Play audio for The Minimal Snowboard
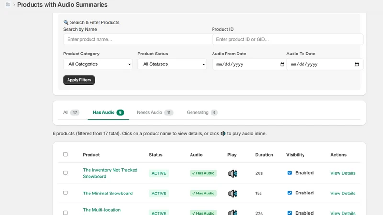The width and height of the screenshot is (383, 215). click(x=233, y=193)
